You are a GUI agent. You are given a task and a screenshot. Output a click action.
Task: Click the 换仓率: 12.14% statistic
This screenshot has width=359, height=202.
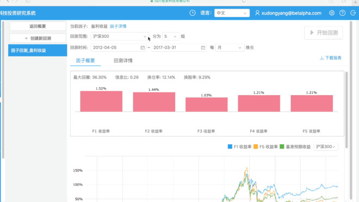(x=161, y=77)
